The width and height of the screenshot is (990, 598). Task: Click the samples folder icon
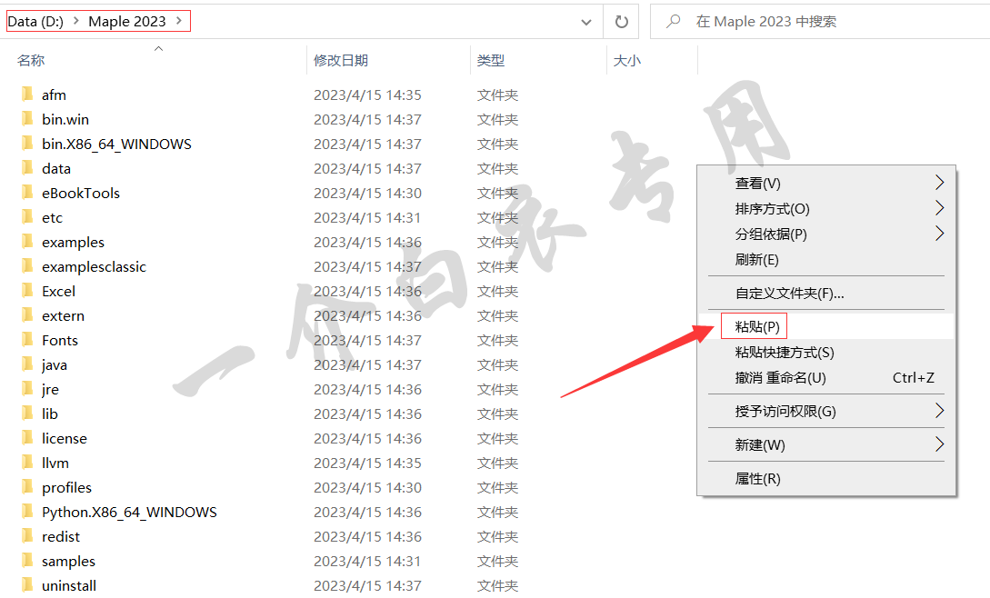[x=27, y=562]
